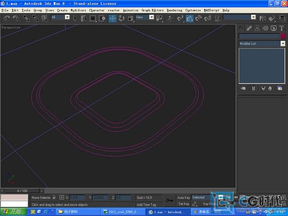Screen dimensions: 288x216
Task: Step time slider forward with right arrow
Action: tap(42, 191)
